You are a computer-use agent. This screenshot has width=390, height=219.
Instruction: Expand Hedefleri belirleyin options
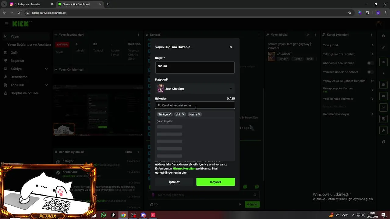pos(372,114)
